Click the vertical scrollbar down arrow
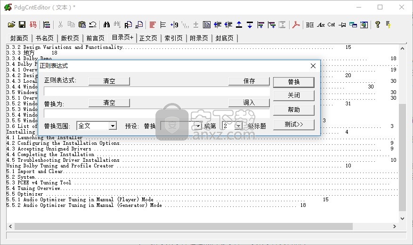Viewport: 413px width, 245px height. coord(402,219)
